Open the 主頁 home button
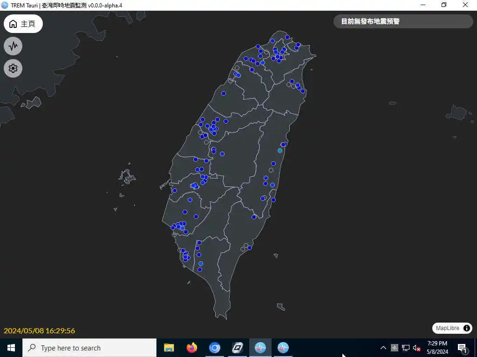This screenshot has height=357, width=477. click(23, 24)
